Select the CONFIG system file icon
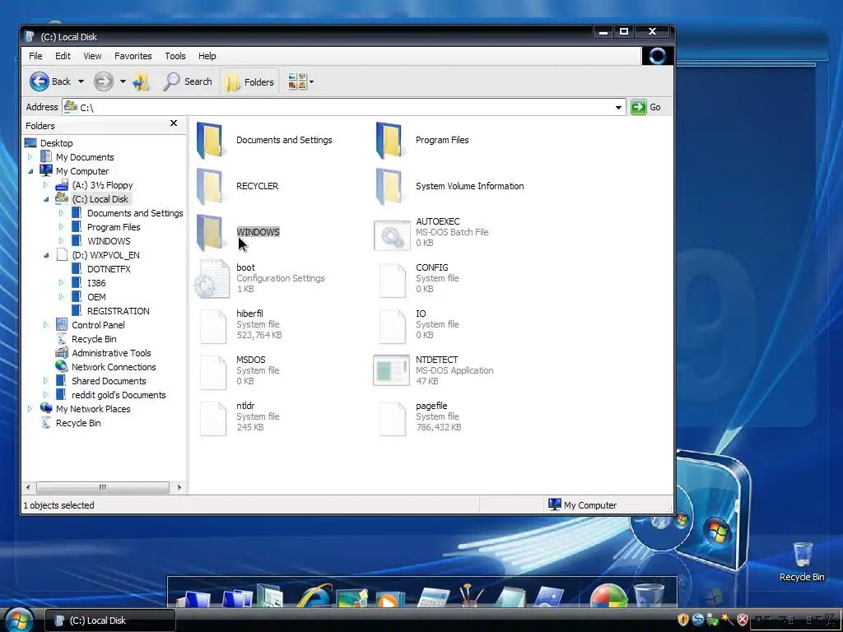 393,280
